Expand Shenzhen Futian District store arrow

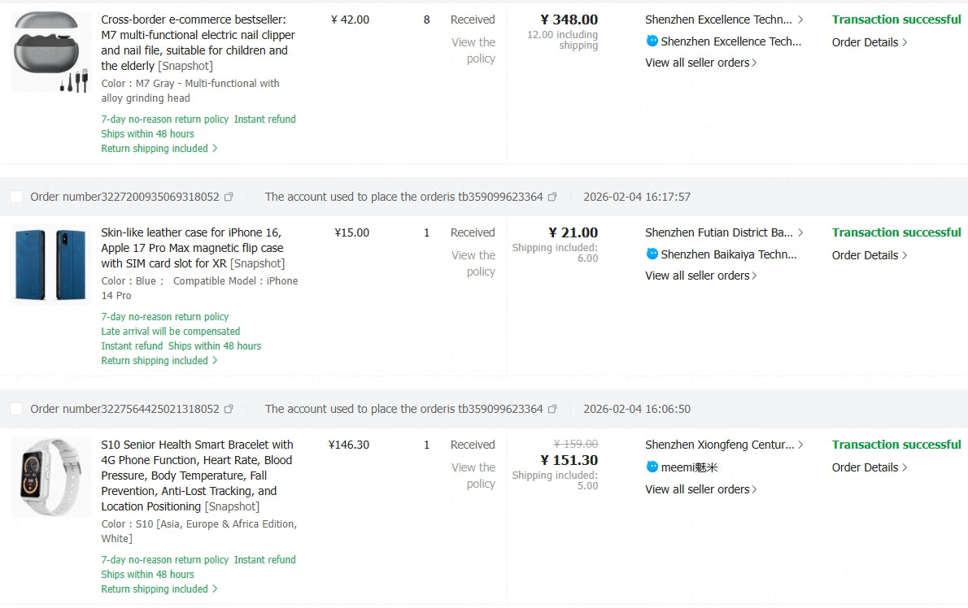800,232
